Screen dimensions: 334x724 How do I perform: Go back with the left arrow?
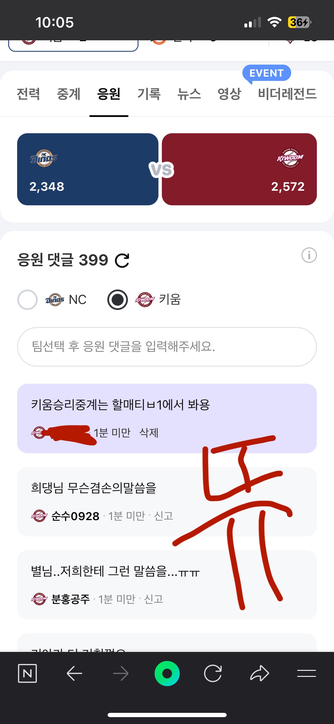(74, 673)
